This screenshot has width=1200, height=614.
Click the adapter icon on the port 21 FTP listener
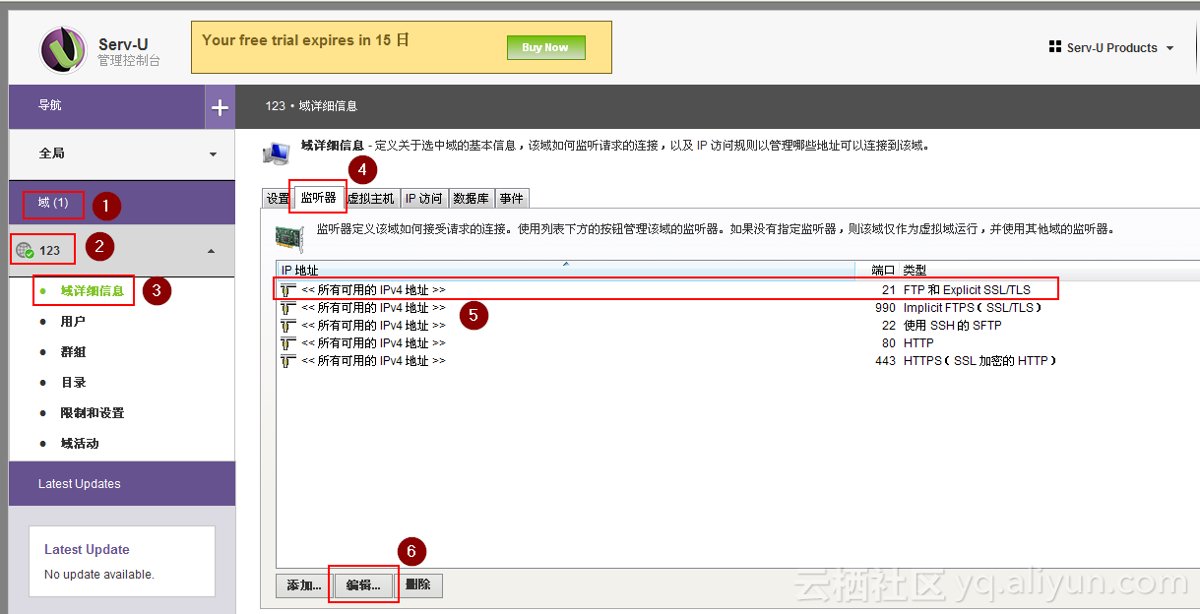(285, 289)
